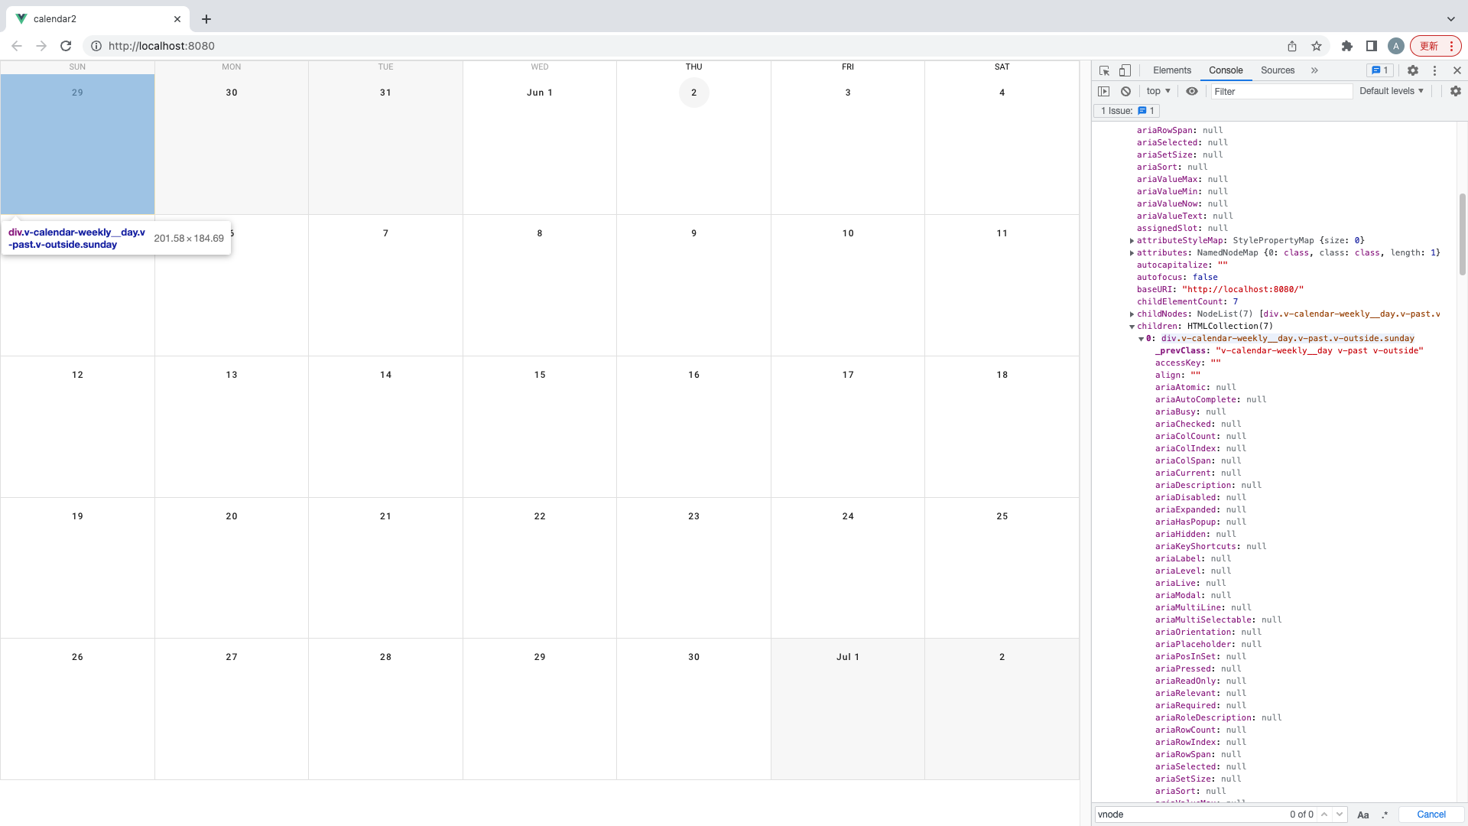The image size is (1468, 826).
Task: Expand the childNodes NodeList entry
Action: point(1132,314)
